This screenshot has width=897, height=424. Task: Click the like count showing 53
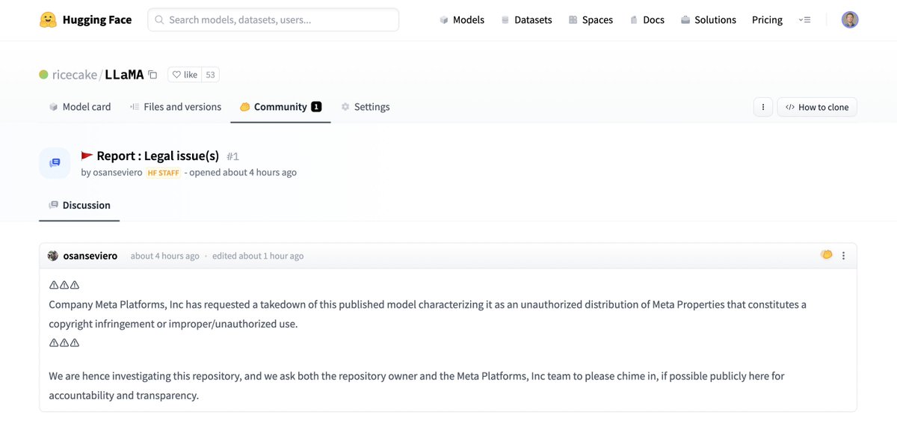pyautogui.click(x=211, y=75)
